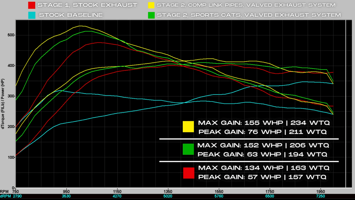Click the 1150 RPM axis value

click(x=117, y=192)
